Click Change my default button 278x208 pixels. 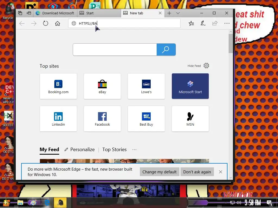click(159, 172)
